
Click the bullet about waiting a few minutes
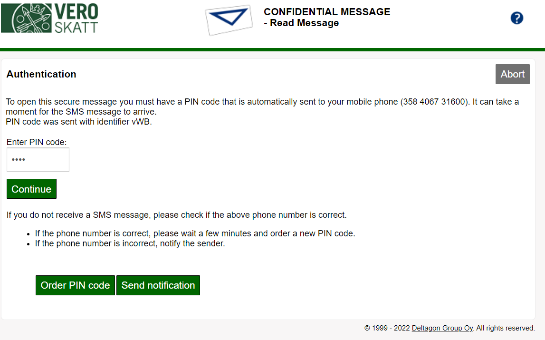click(x=195, y=233)
